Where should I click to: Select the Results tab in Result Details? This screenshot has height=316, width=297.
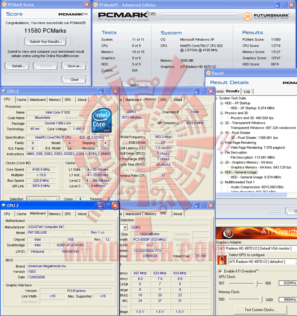click(233, 91)
